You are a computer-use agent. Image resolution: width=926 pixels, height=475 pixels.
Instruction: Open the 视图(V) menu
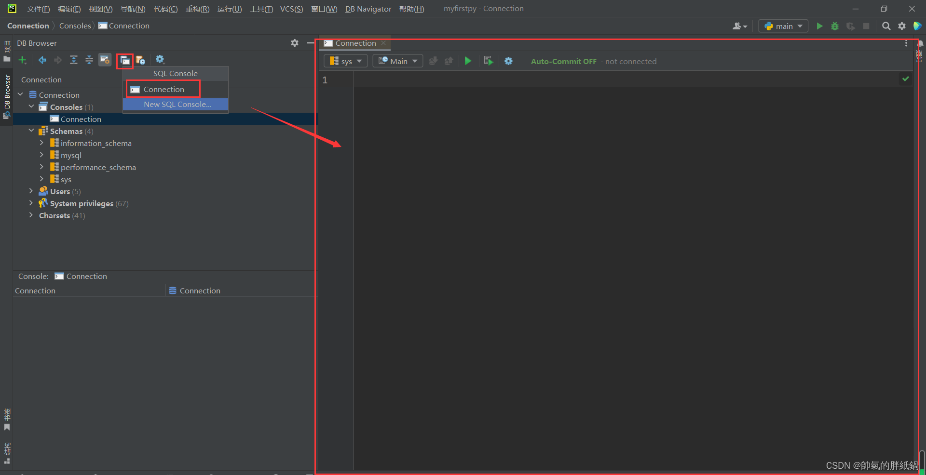coord(100,9)
